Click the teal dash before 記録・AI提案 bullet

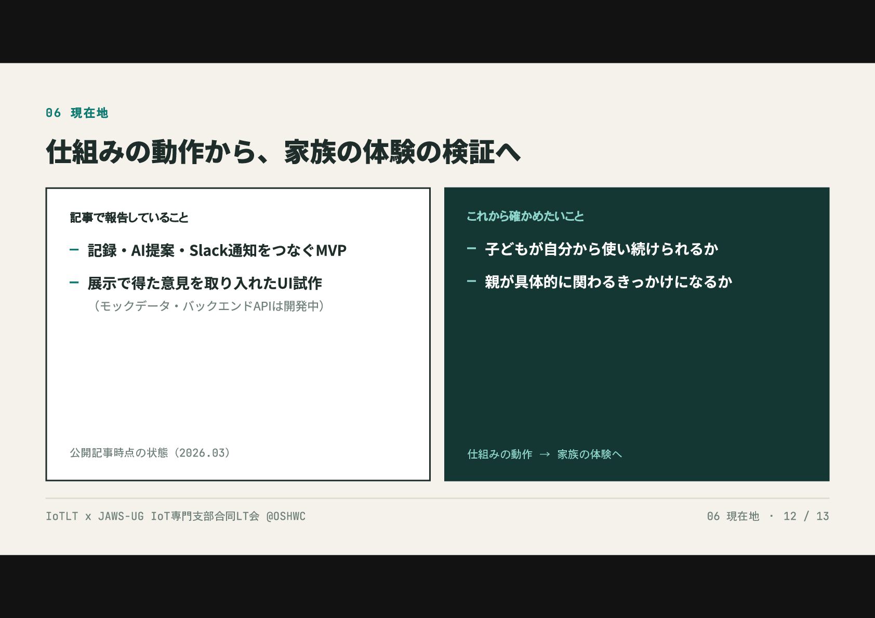pyautogui.click(x=74, y=250)
